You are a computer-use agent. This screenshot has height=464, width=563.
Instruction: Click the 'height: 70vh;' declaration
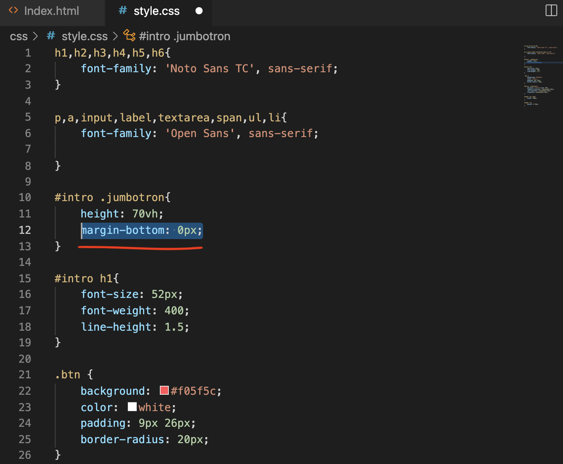[122, 214]
